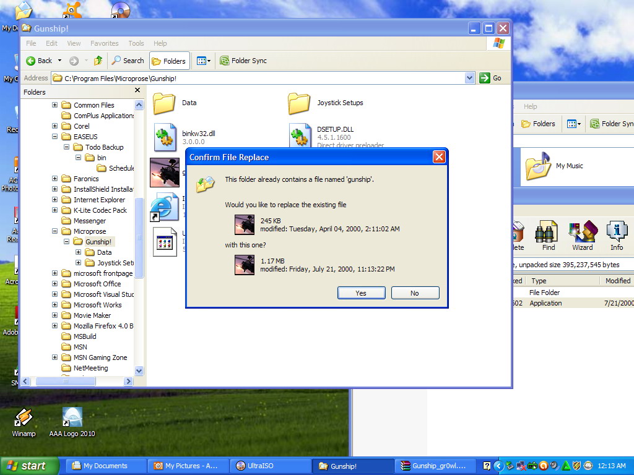
Task: Expand the MSN Gaming Zone folder node
Action: point(54,357)
